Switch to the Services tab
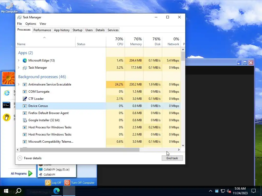Screen dimensions: 262x196 (x=113, y=30)
